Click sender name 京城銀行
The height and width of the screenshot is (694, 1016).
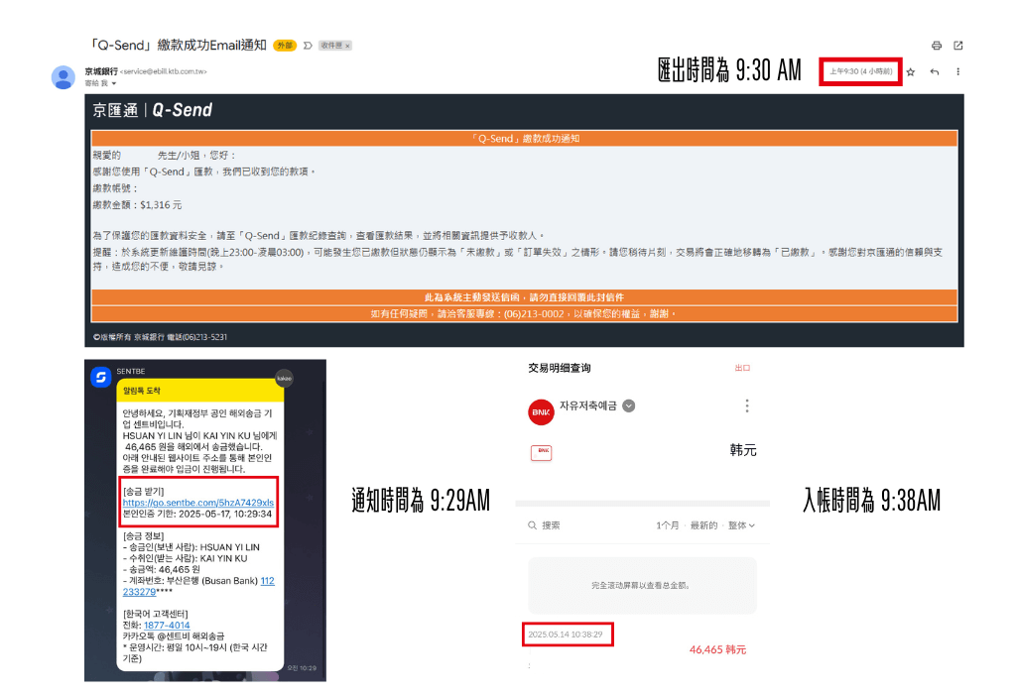point(101,71)
